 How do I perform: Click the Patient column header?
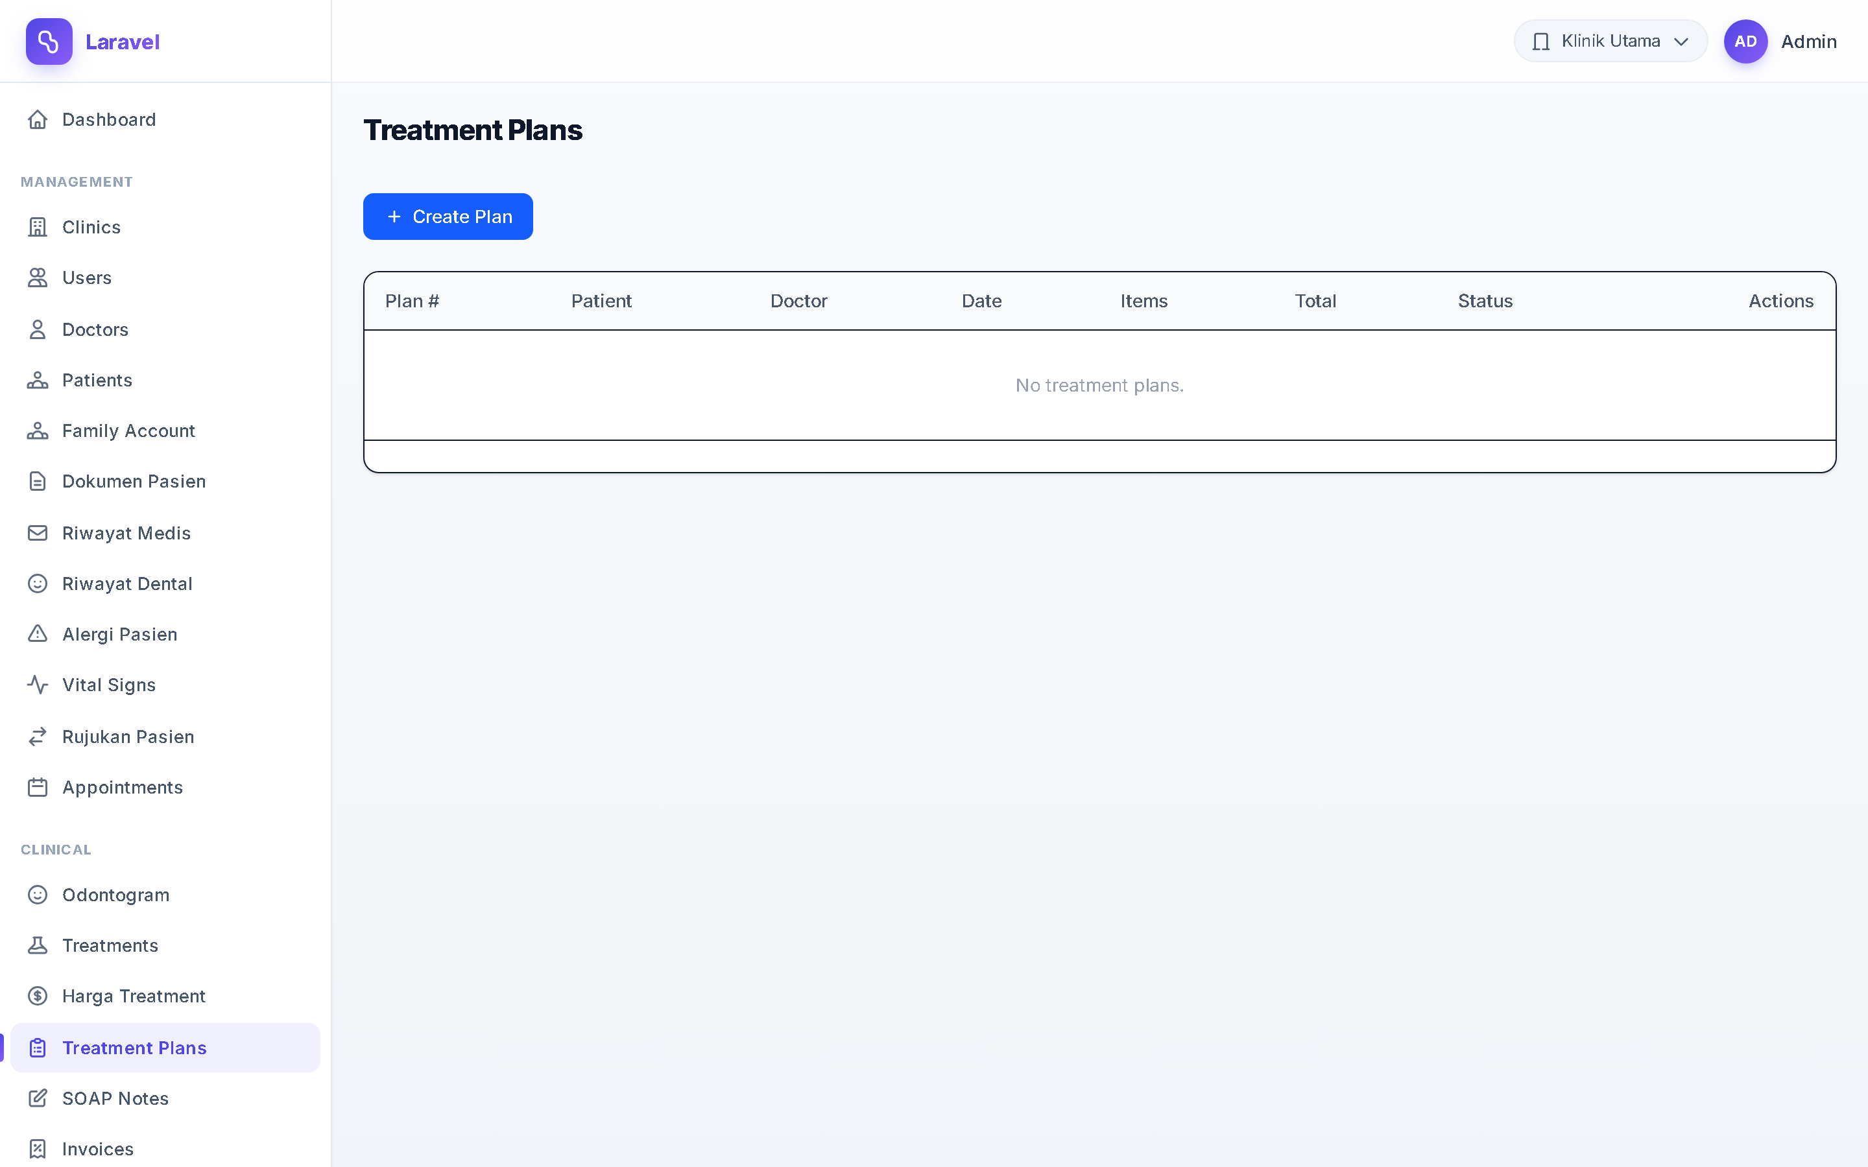click(601, 301)
